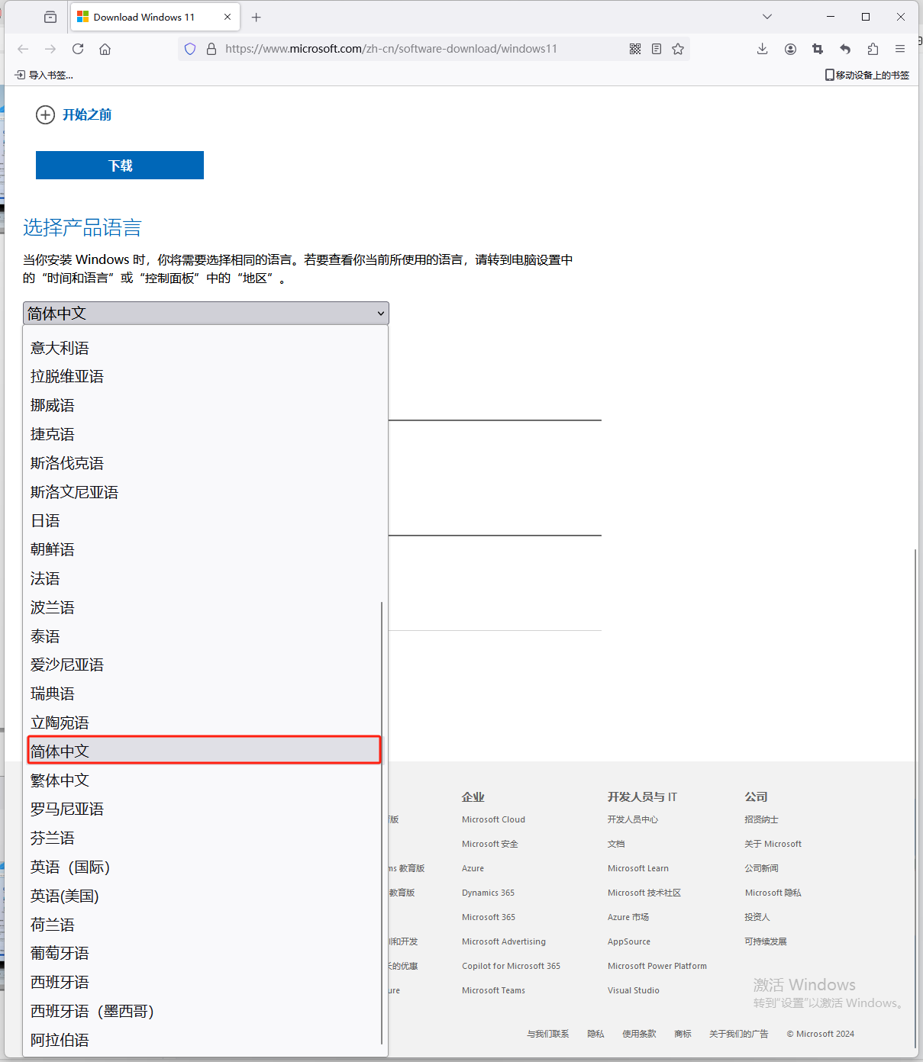The image size is (923, 1062).
Task: Open the Firefox View tab list icon
Action: click(50, 17)
